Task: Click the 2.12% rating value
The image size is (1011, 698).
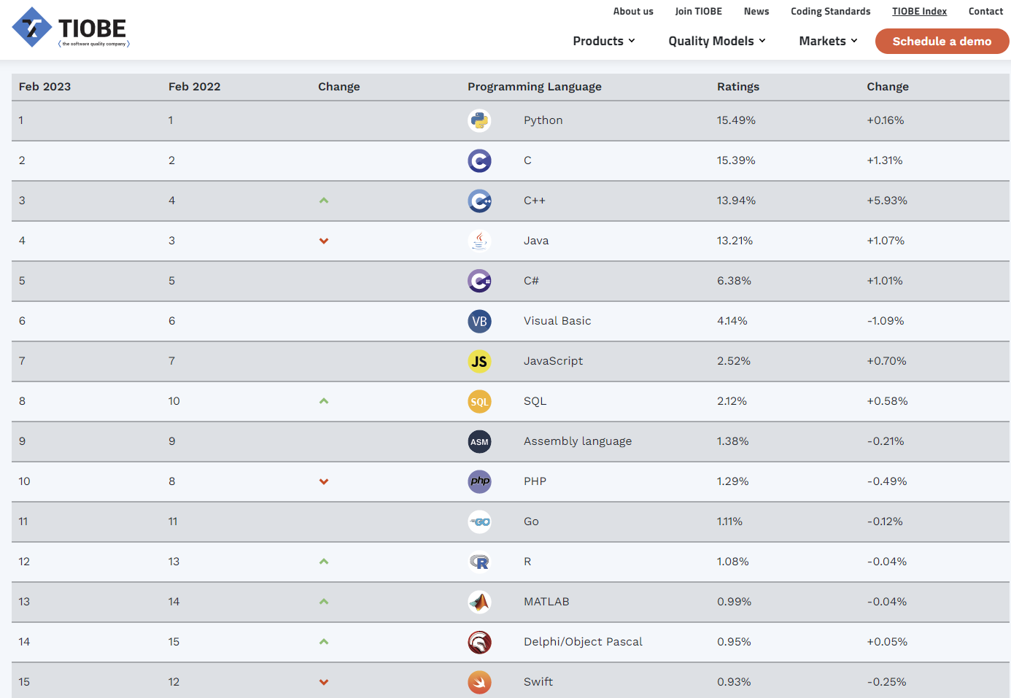Action: [x=732, y=401]
